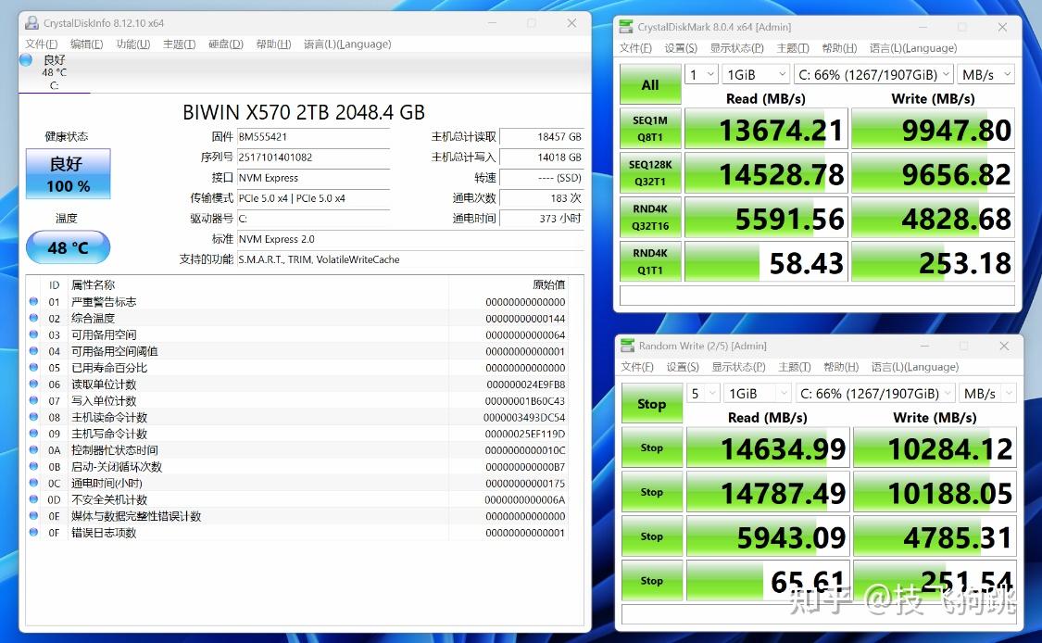Screen dimensions: 1042x643
Task: Click status dot of attribute 05 已用寿命百分比
Action: 34,367
